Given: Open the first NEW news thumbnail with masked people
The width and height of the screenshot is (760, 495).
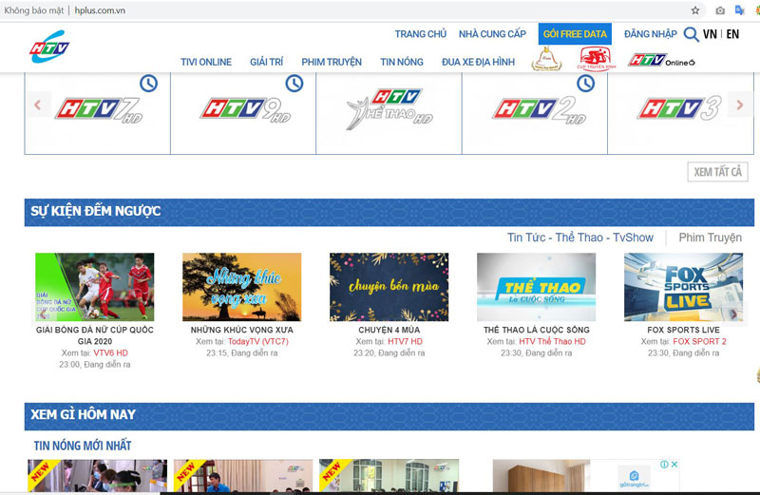Looking at the screenshot, I should pos(98,476).
